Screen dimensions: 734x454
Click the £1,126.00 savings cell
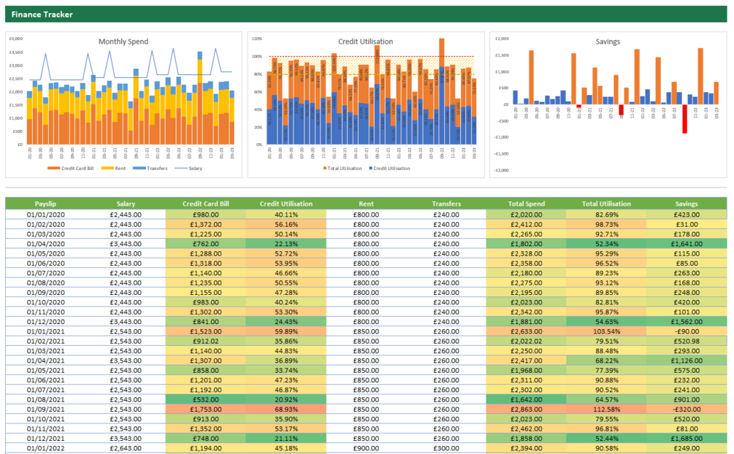coord(687,361)
